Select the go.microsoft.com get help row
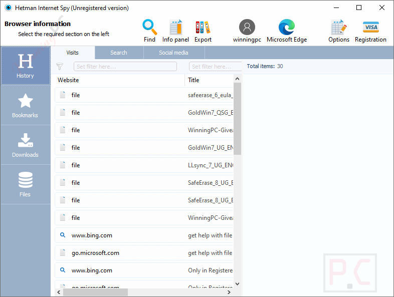394x297 pixels. point(144,253)
